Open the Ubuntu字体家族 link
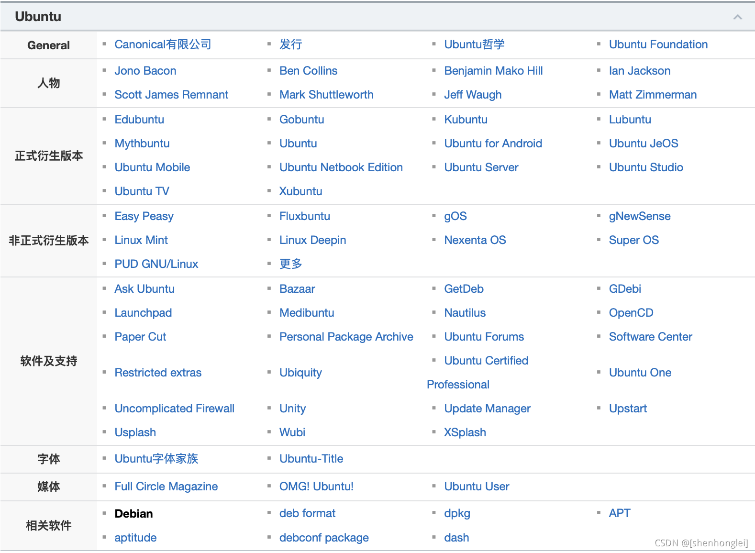The height and width of the screenshot is (553, 755). click(x=156, y=459)
